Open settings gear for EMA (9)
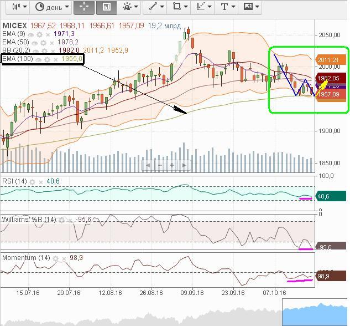This screenshot has height=326, width=350. pyautogui.click(x=39, y=35)
